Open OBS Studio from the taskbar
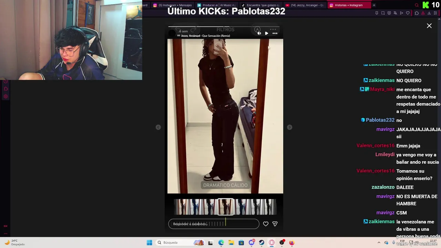Viewport: 441px width, 248px height. coord(282,242)
